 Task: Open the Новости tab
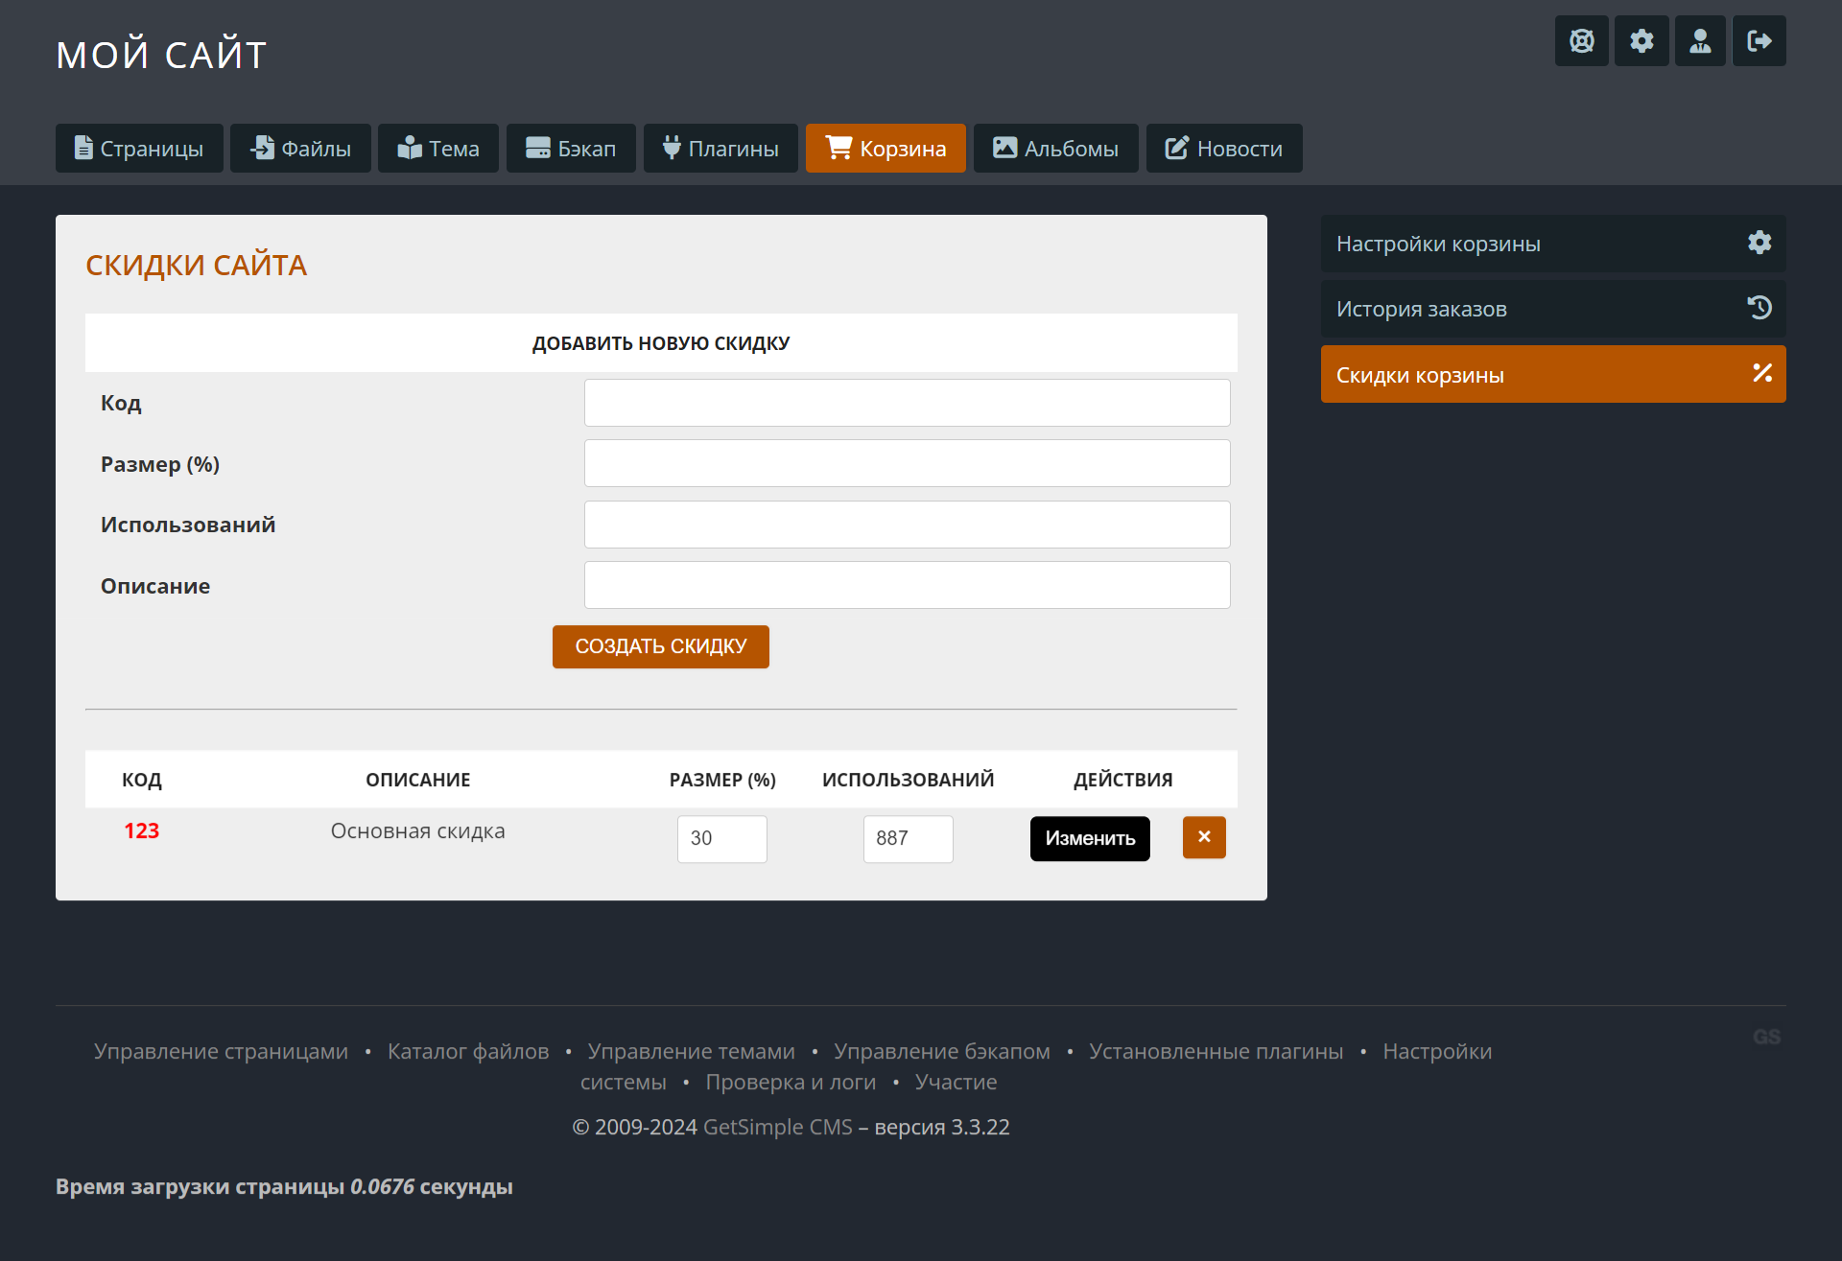tap(1224, 149)
